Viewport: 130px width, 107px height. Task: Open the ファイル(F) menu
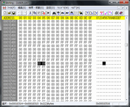[11, 8]
